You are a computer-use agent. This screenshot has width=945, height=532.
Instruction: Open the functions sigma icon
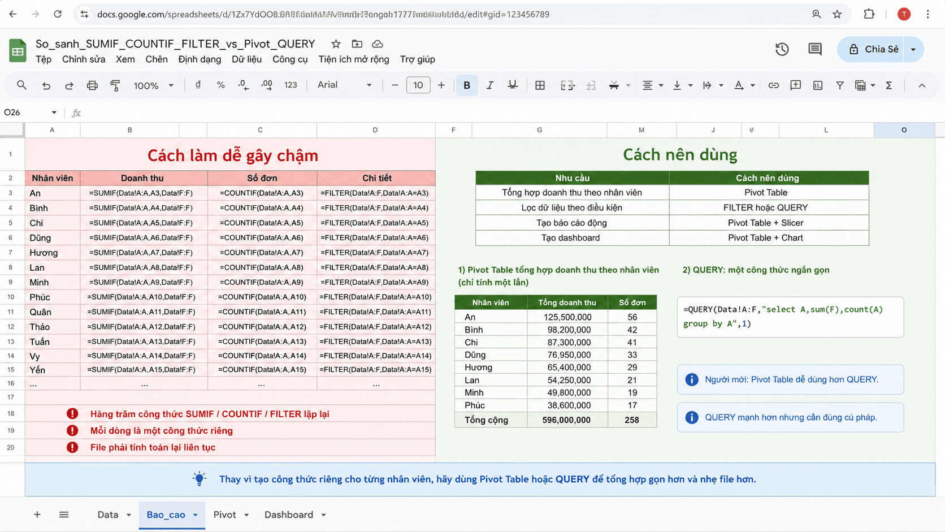(x=888, y=85)
